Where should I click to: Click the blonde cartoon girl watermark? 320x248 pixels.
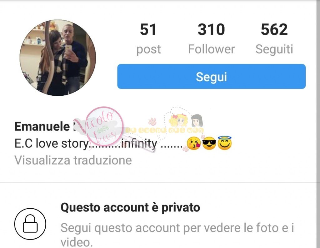[x=179, y=120]
